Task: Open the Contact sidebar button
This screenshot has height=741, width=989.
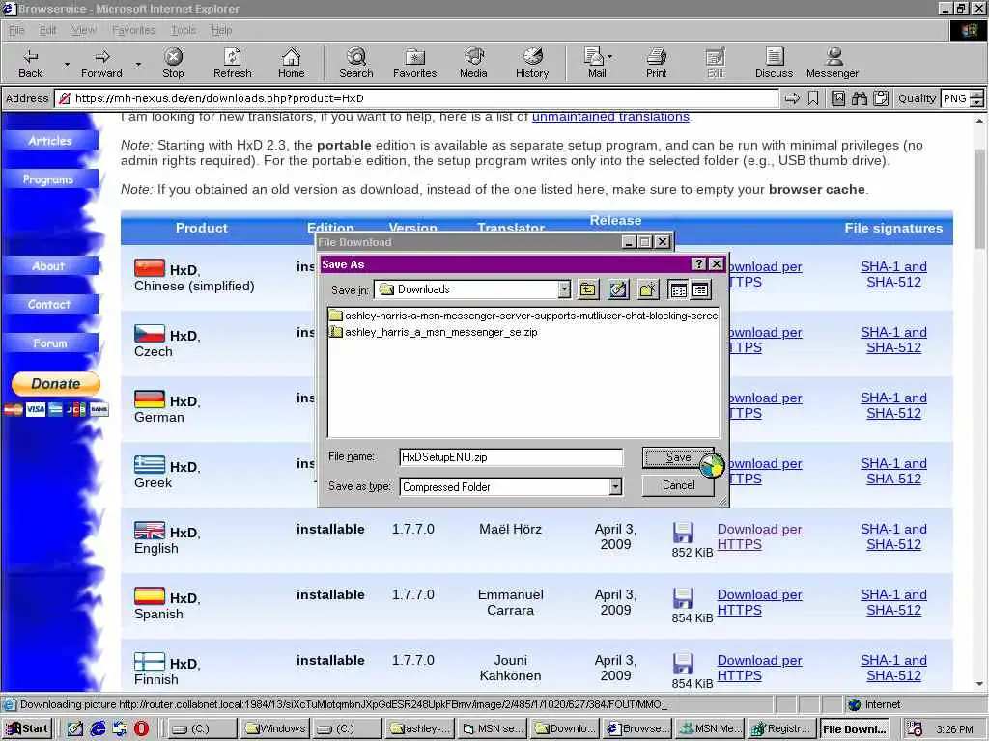Action: (x=49, y=304)
